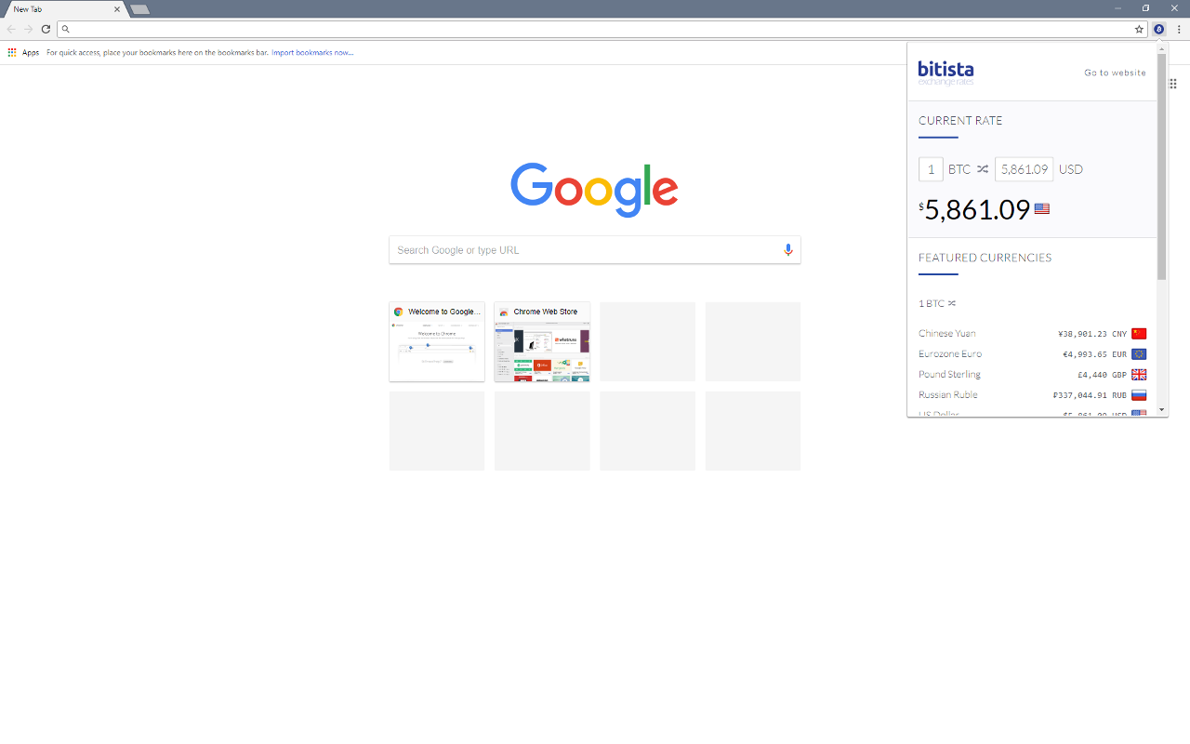Click the shuffle icon next to 1 BTC
Image resolution: width=1190 pixels, height=744 pixels.
coord(952,303)
